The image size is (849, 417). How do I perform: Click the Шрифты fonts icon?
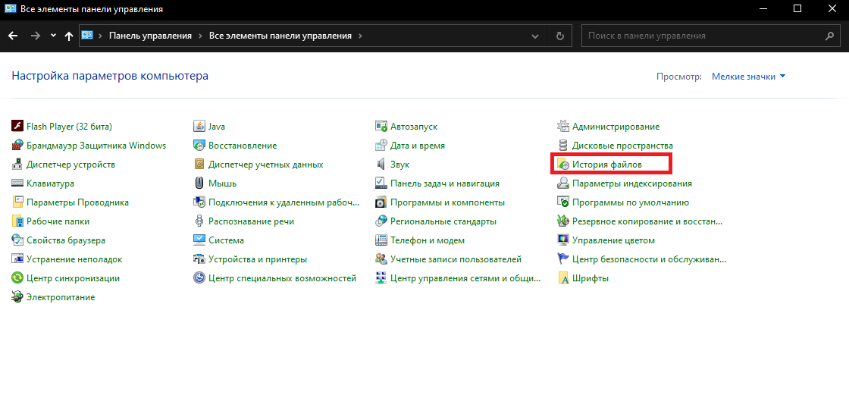(563, 277)
